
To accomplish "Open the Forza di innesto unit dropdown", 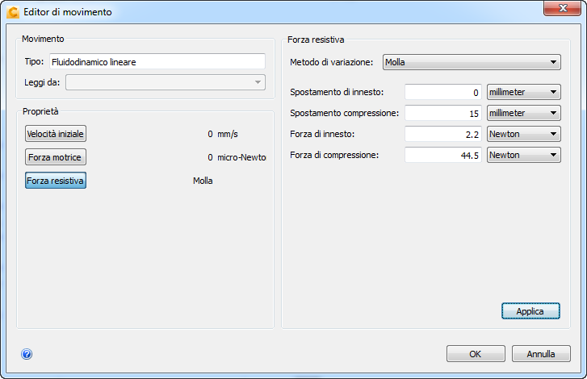I will (524, 134).
